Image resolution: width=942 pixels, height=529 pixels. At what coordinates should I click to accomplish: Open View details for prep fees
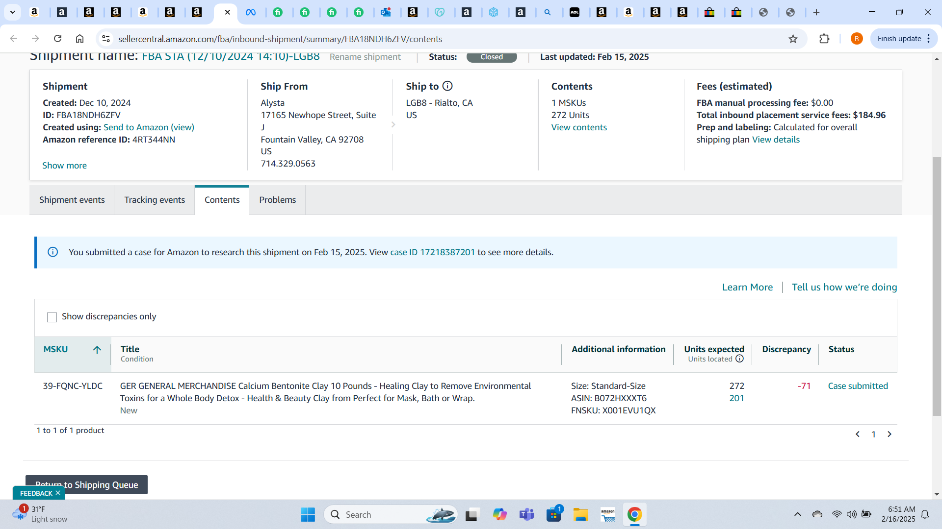pos(776,140)
